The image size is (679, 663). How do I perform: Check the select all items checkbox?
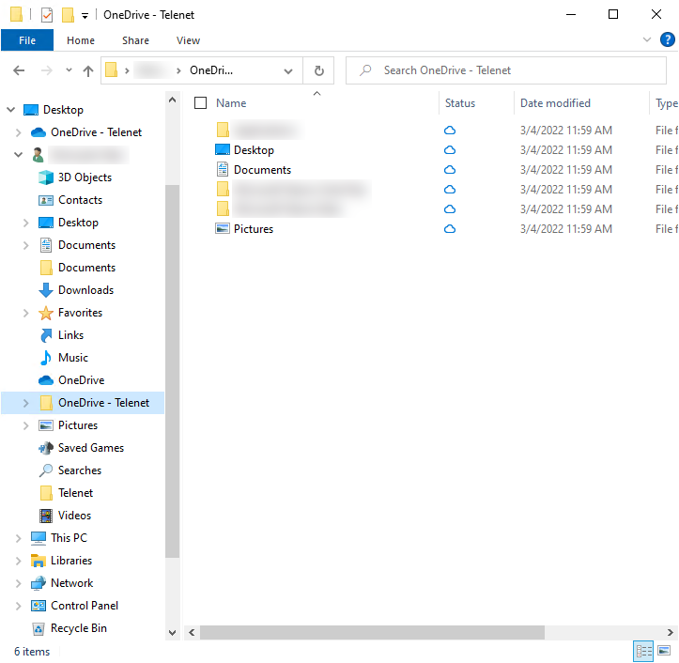(x=200, y=103)
